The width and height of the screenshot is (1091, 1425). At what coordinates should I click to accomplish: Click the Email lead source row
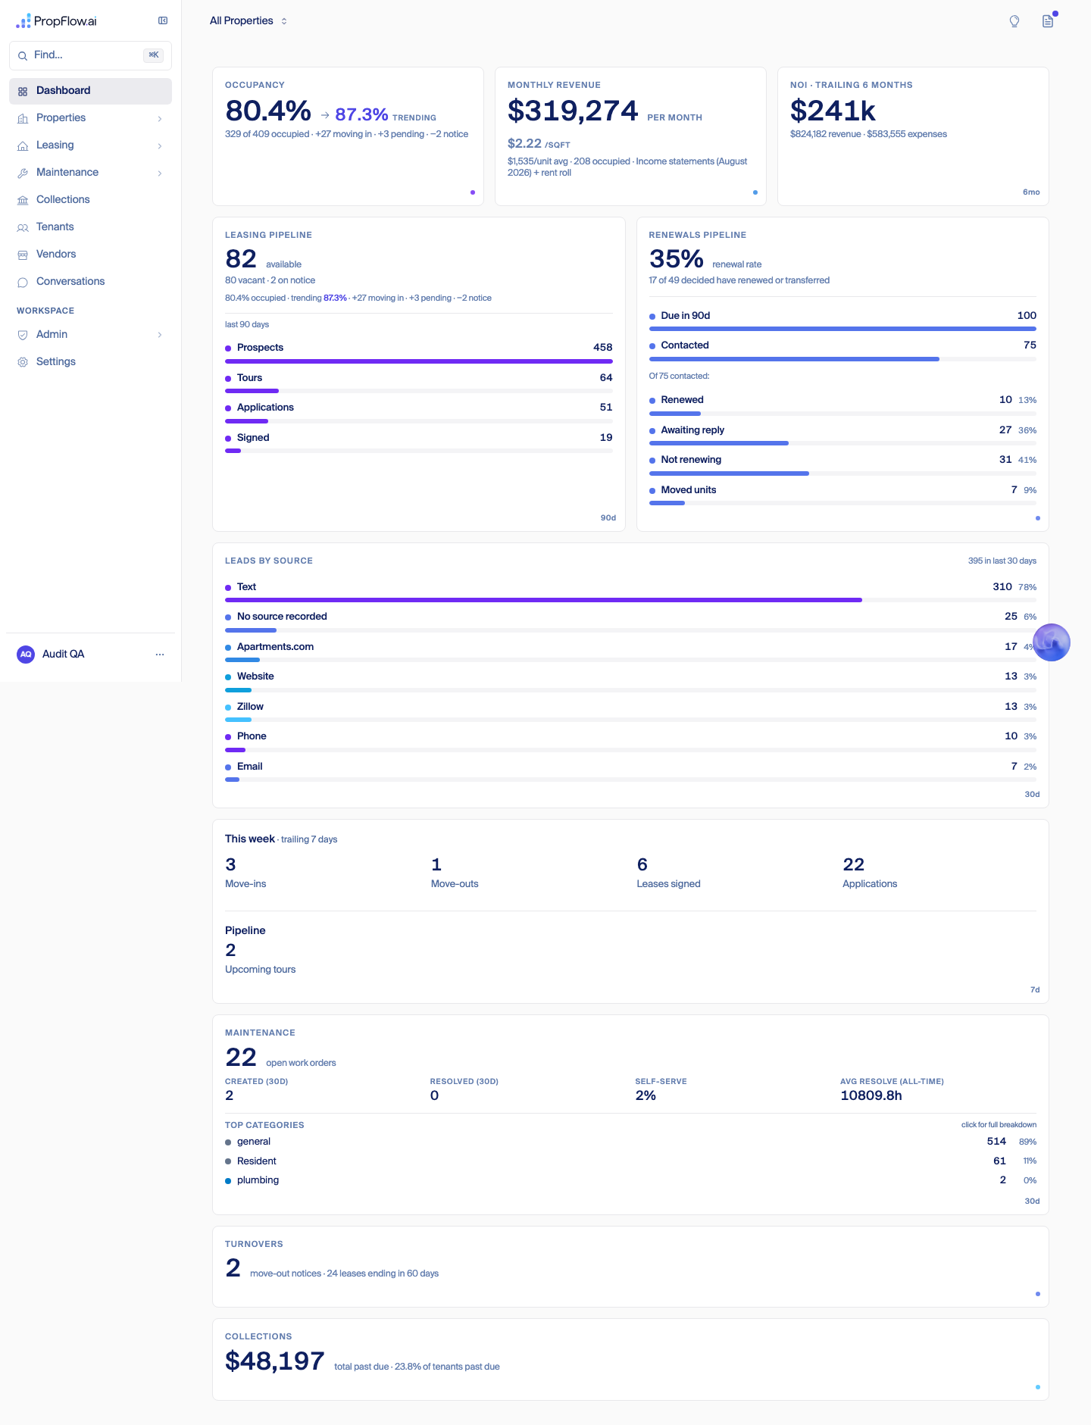[630, 772]
